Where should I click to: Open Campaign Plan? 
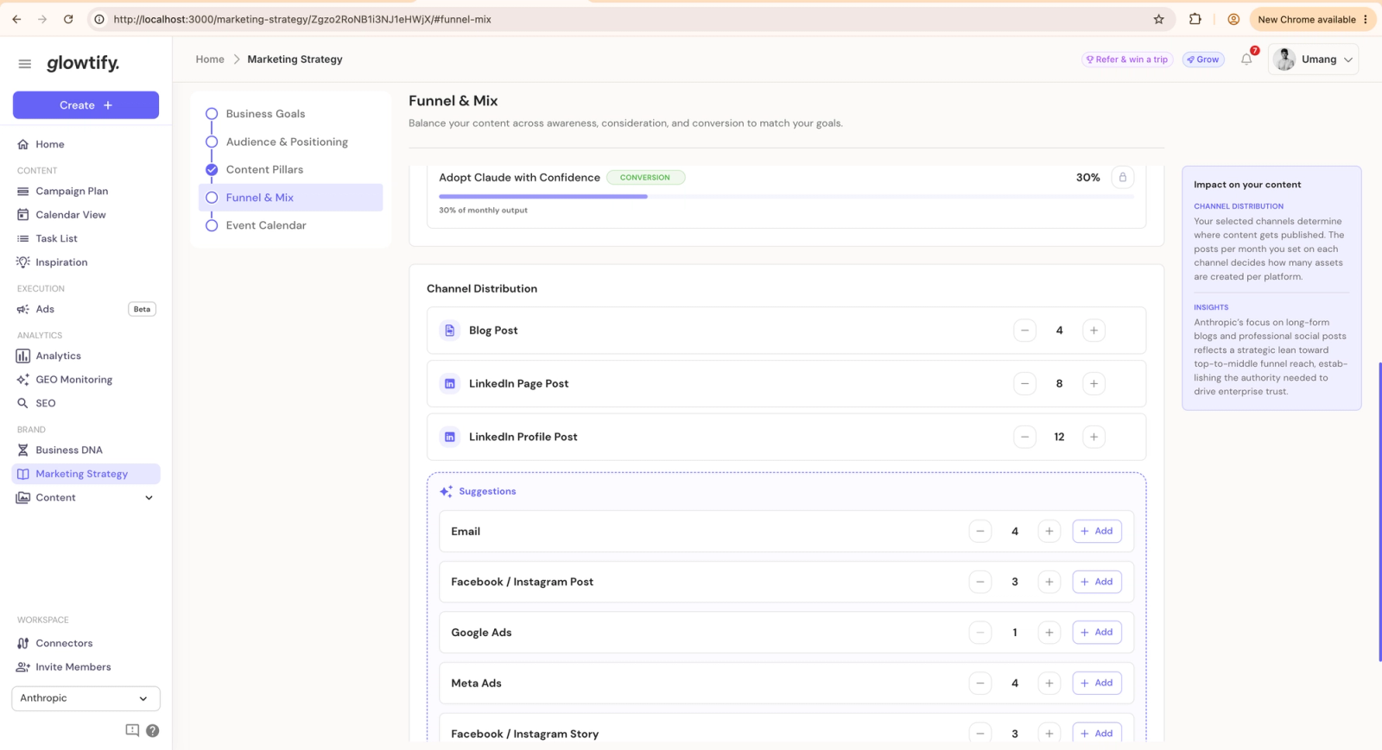(x=72, y=192)
